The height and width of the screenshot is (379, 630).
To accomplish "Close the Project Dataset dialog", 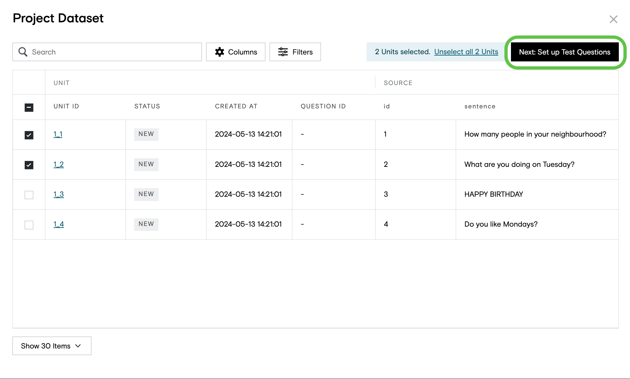I will [x=613, y=19].
